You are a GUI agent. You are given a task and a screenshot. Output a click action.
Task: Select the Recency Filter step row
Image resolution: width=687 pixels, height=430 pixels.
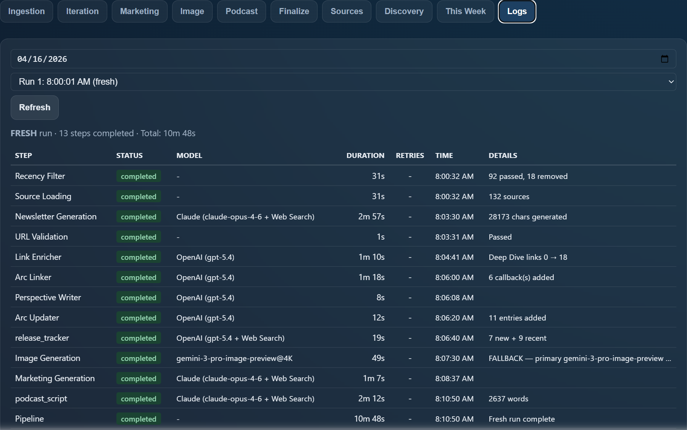(343, 176)
